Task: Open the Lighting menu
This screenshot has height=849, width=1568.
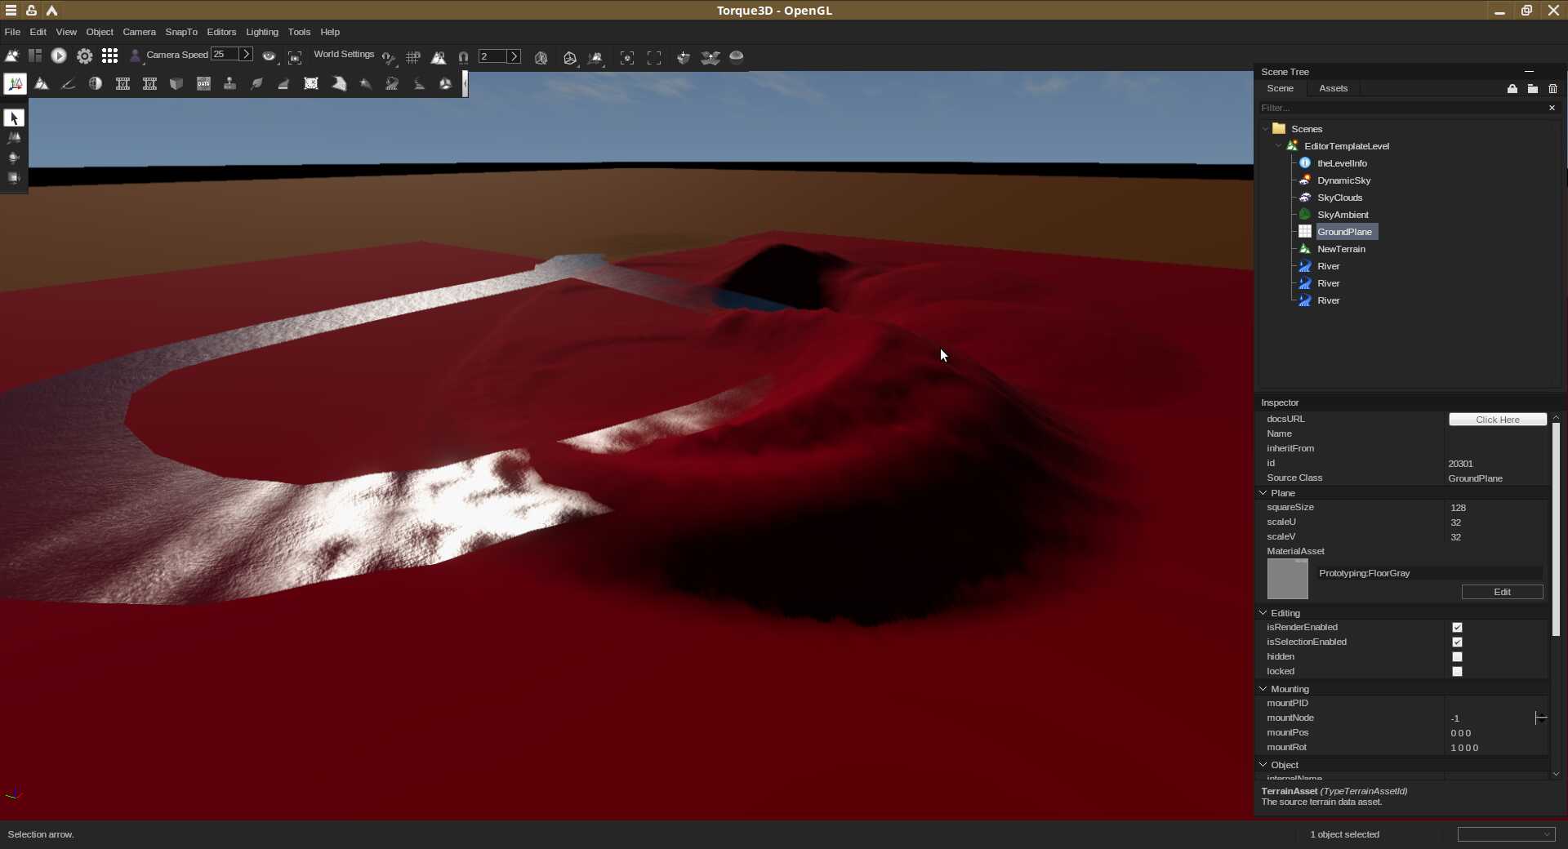Action: (262, 32)
